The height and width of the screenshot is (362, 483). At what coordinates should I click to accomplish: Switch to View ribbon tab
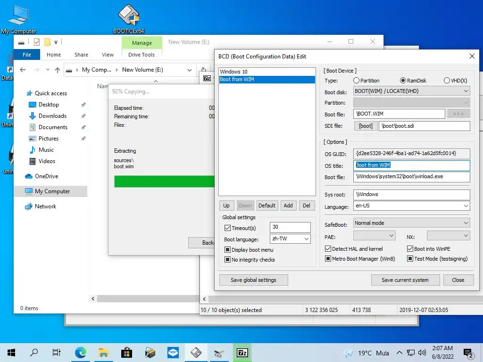(108, 55)
